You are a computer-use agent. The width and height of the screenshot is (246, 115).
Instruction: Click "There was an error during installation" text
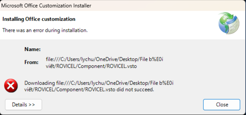(45, 30)
